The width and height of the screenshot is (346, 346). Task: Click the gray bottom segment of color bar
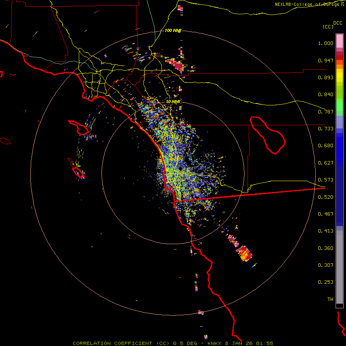339,267
